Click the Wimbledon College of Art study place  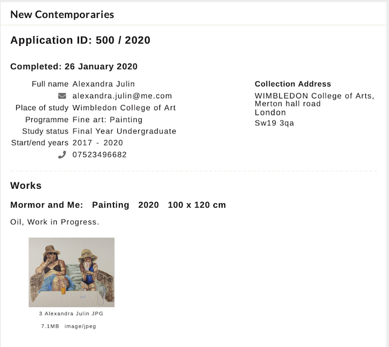(124, 108)
